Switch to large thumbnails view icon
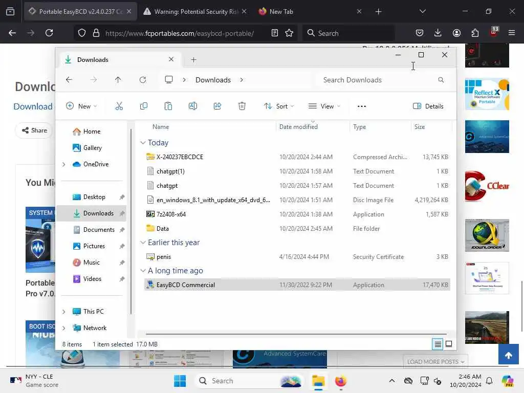The height and width of the screenshot is (393, 524). click(x=449, y=344)
